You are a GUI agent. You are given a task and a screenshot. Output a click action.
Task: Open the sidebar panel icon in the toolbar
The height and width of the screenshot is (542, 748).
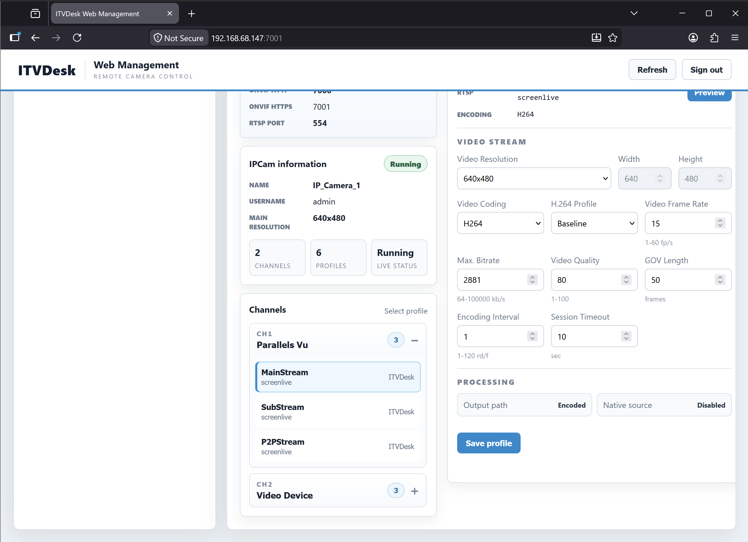[15, 37]
